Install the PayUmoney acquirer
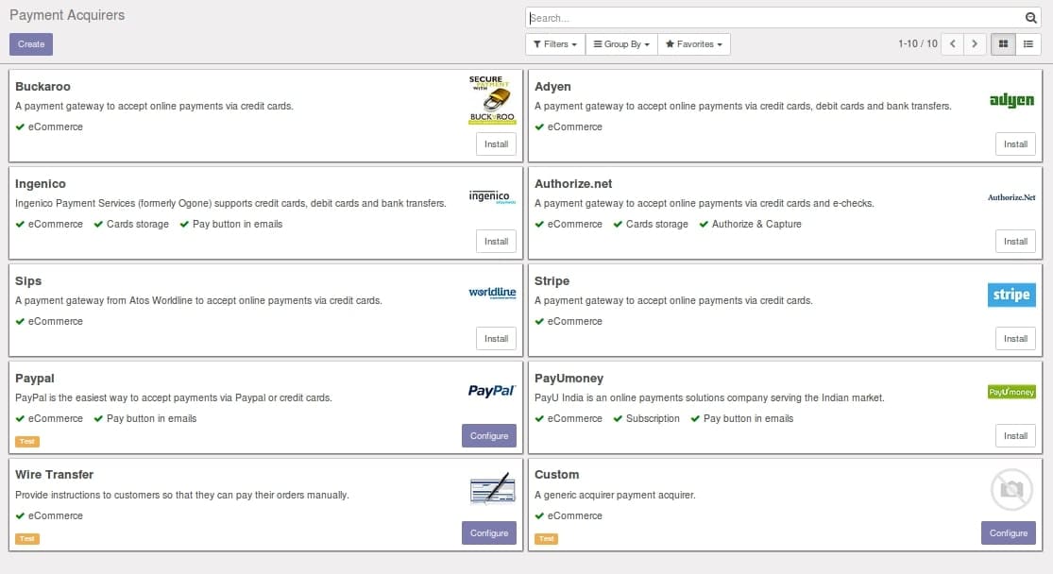The height and width of the screenshot is (574, 1053). coord(1015,436)
